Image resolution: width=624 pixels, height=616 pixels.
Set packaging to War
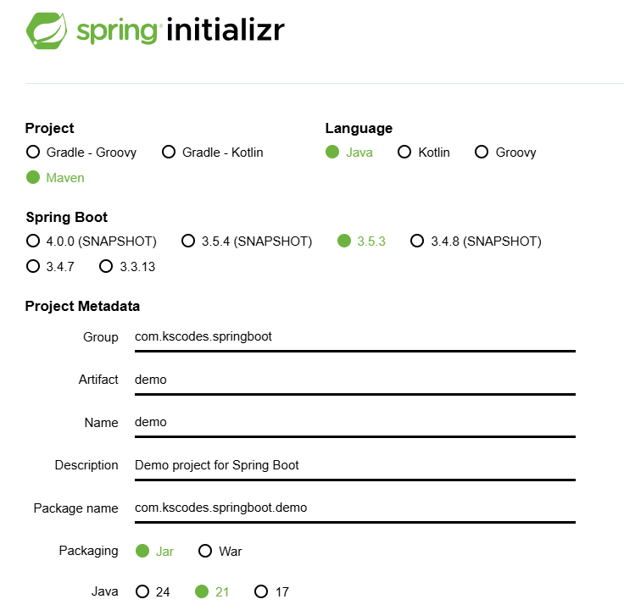[x=205, y=552]
